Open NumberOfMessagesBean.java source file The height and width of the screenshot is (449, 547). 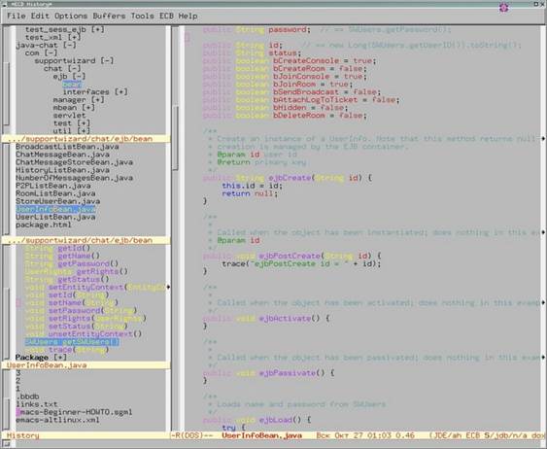point(74,178)
